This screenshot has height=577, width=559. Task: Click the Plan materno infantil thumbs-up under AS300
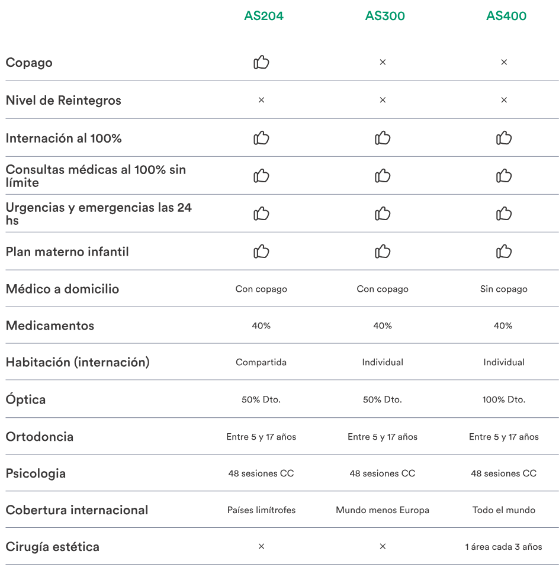point(383,252)
